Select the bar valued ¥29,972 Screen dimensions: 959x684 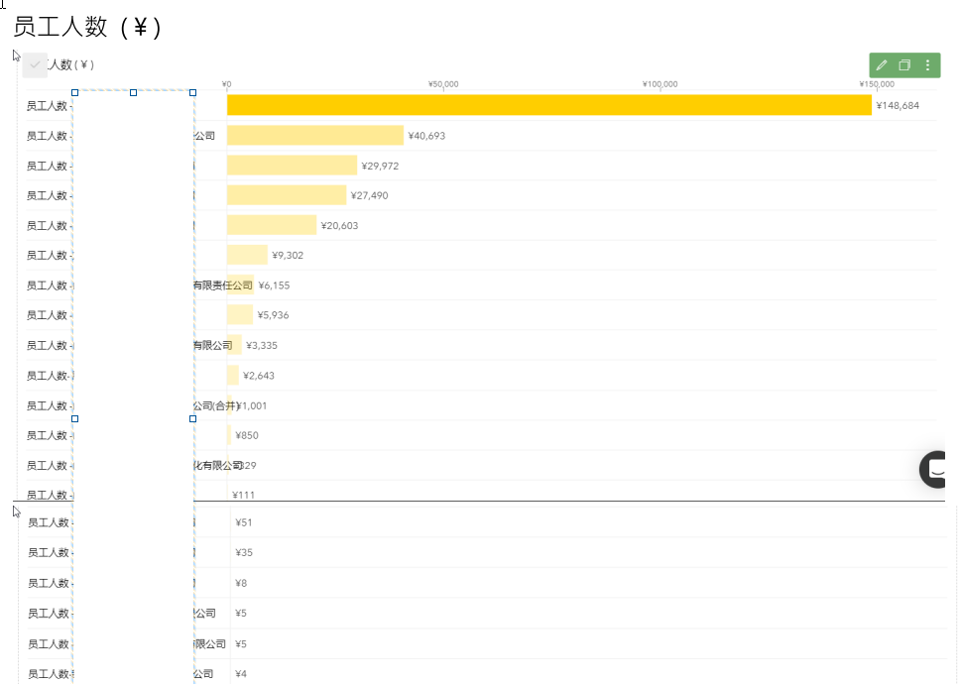coord(292,166)
